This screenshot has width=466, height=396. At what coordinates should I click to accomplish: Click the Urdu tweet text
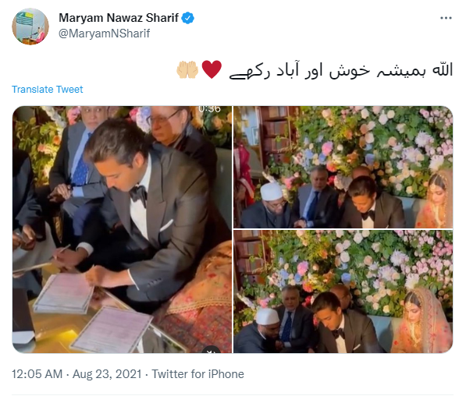[341, 71]
